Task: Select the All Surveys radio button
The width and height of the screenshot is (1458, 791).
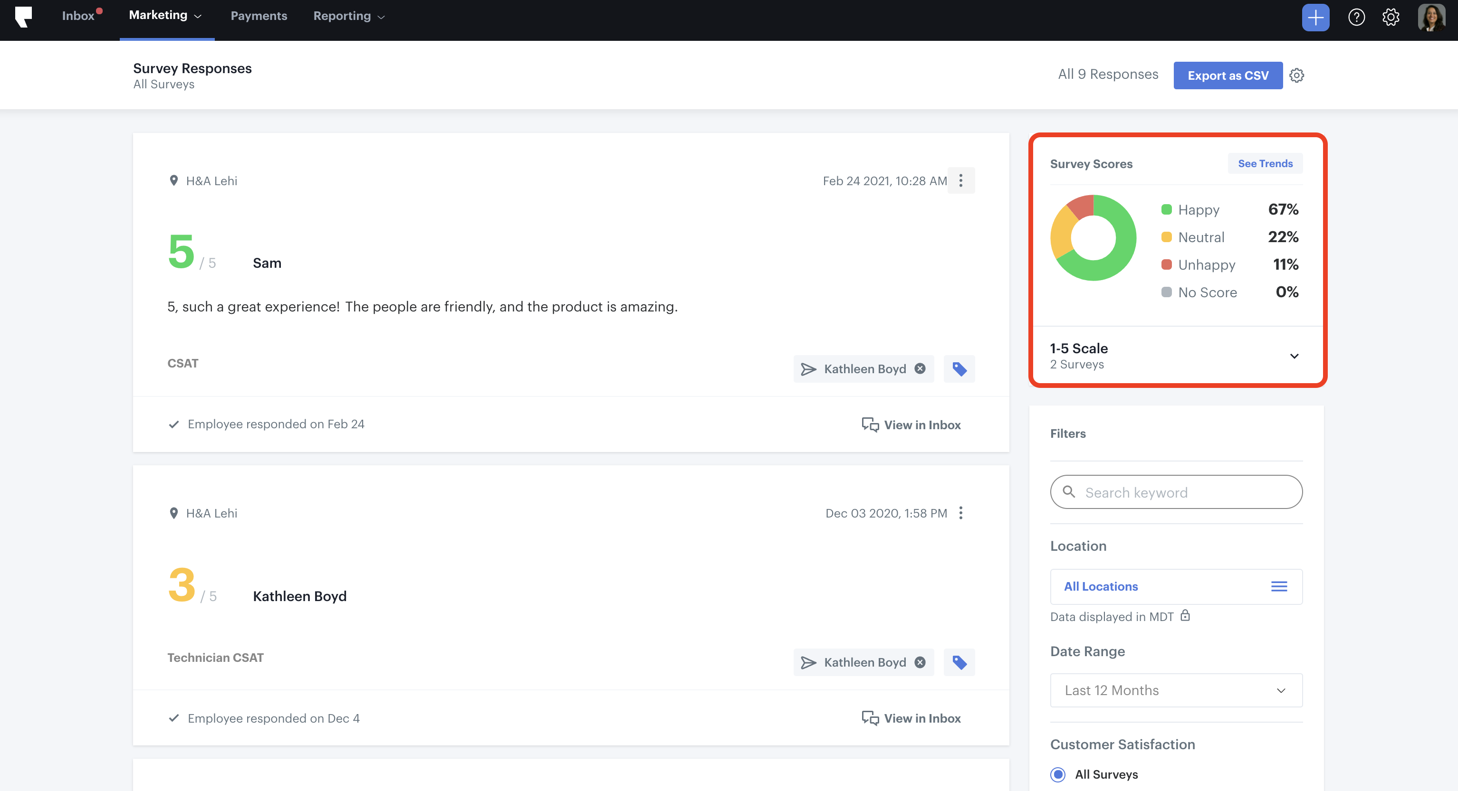Action: (x=1057, y=774)
